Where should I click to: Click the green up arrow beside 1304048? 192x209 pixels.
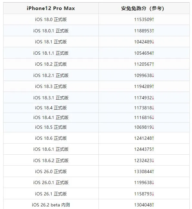point(153,205)
